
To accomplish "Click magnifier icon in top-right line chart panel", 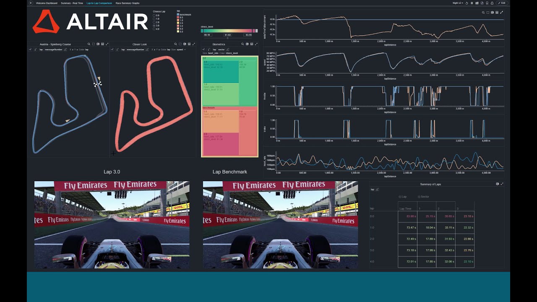I will tap(483, 13).
